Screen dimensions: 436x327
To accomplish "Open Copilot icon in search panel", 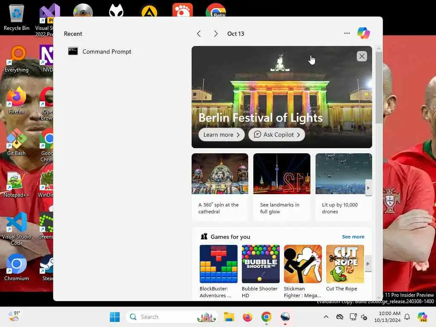I will 364,33.
